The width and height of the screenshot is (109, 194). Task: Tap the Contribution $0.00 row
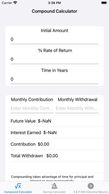coord(57,144)
